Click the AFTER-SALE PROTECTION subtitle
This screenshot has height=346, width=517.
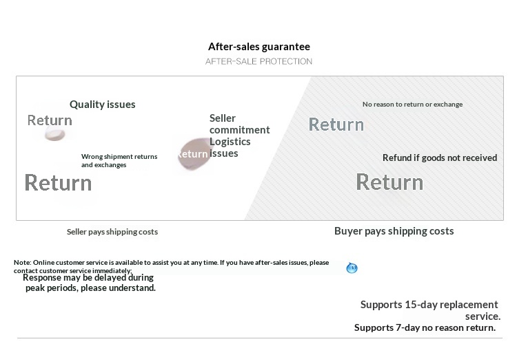pyautogui.click(x=258, y=61)
